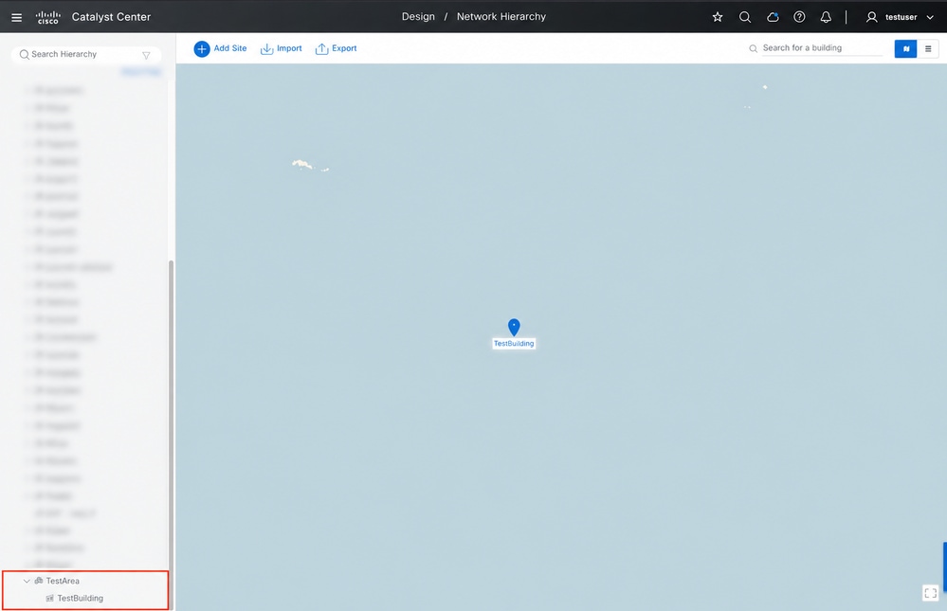Collapse the TestArea tree node
Viewport: 947px width, 611px height.
tap(27, 581)
